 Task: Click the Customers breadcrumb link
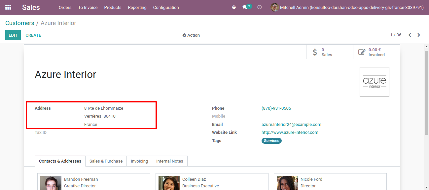pos(20,23)
